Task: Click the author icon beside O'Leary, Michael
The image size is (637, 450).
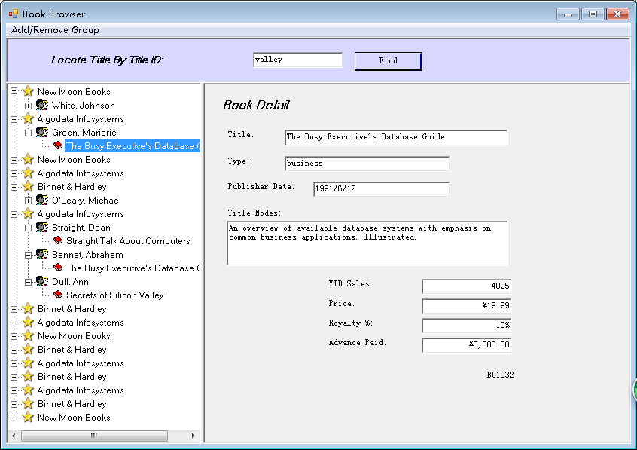Action: 42,201
